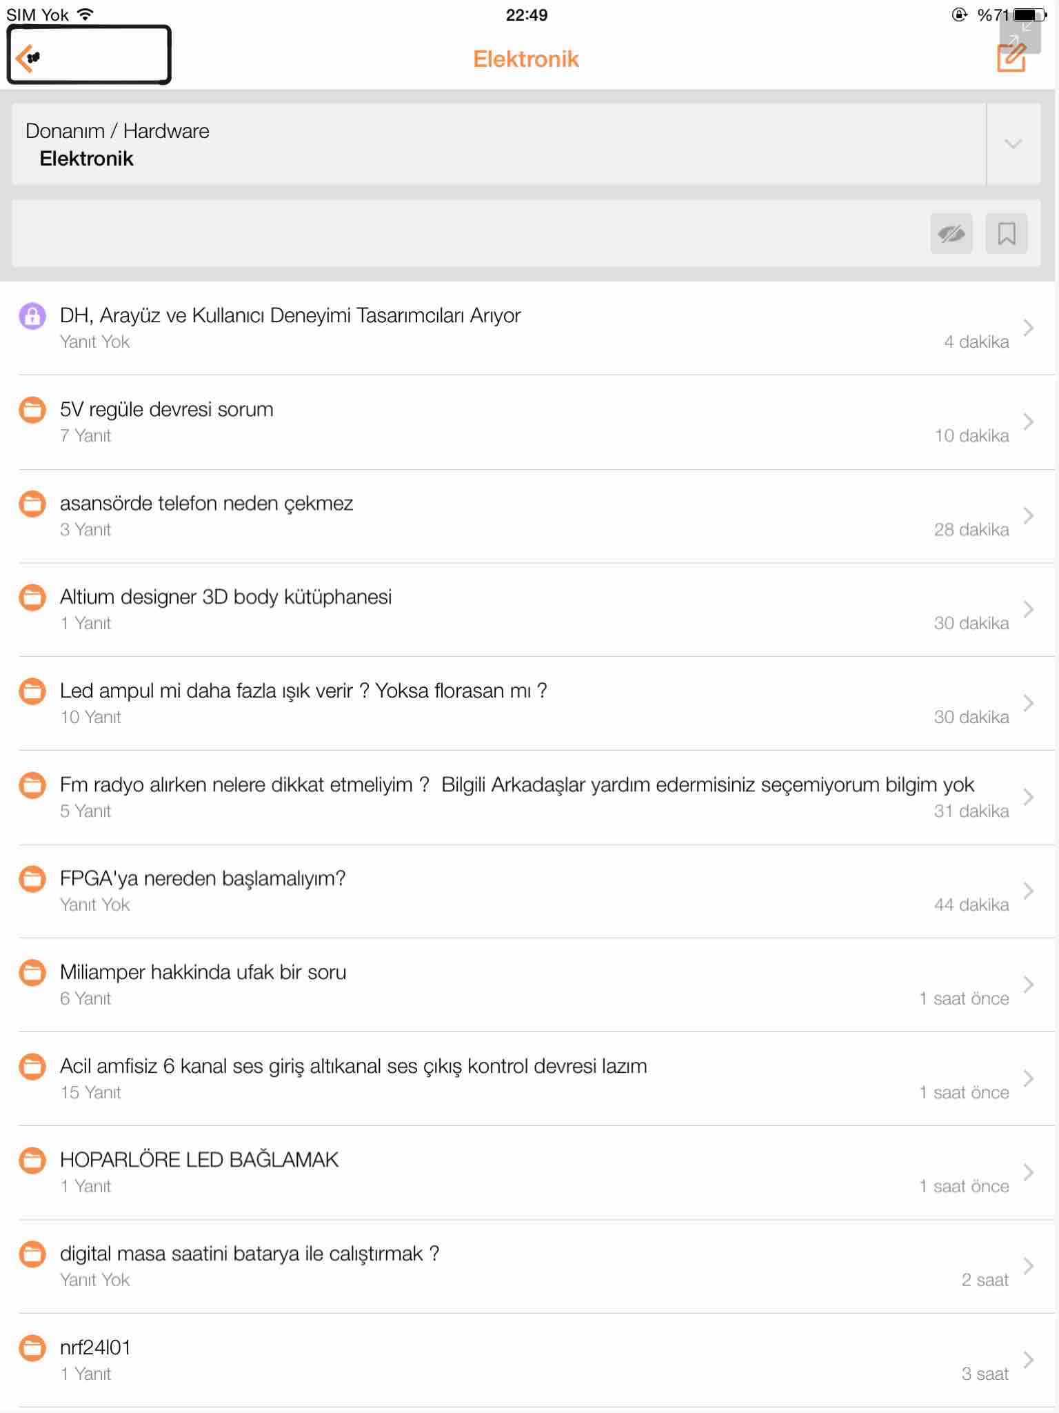Tap the purple lock icon of DH topic
The height and width of the screenshot is (1413, 1059).
(32, 316)
